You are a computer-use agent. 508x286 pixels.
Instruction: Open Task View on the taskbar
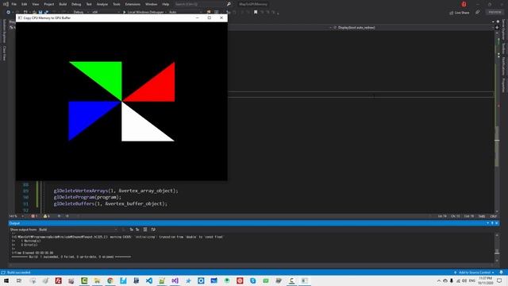click(x=19, y=280)
